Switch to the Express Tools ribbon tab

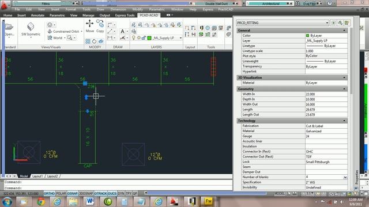pos(125,16)
